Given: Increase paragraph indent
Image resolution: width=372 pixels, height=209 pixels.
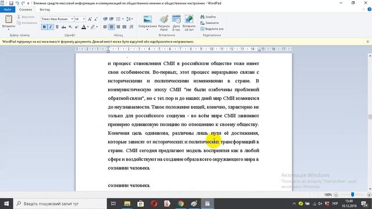Looking at the screenshot, I should [111, 19].
